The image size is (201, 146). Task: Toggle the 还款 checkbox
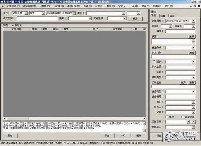154,62
